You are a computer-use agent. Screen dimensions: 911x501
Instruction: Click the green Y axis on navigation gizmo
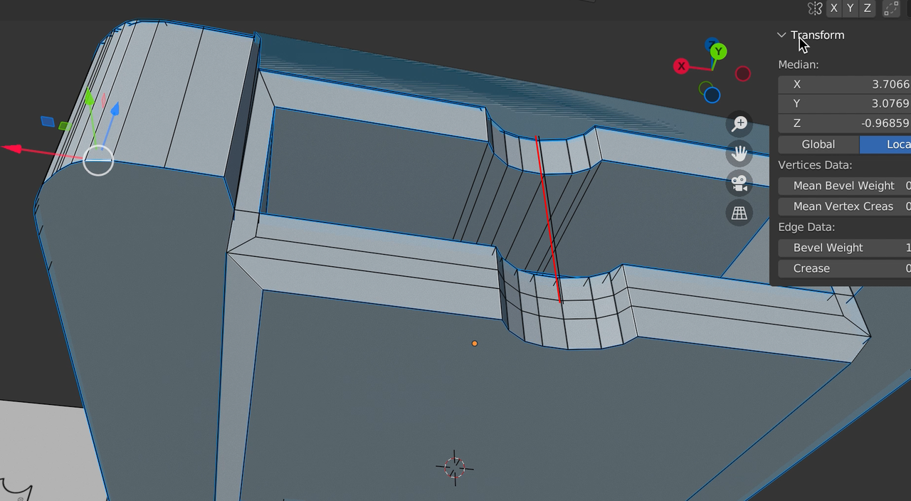click(x=717, y=51)
